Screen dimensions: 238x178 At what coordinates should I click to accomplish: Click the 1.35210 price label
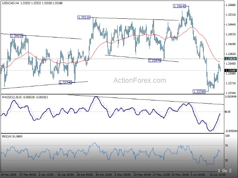click(84, 18)
